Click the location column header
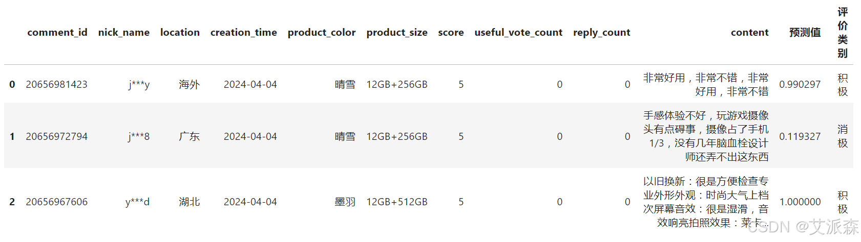Screen dimensions: 861x242 click(x=180, y=33)
